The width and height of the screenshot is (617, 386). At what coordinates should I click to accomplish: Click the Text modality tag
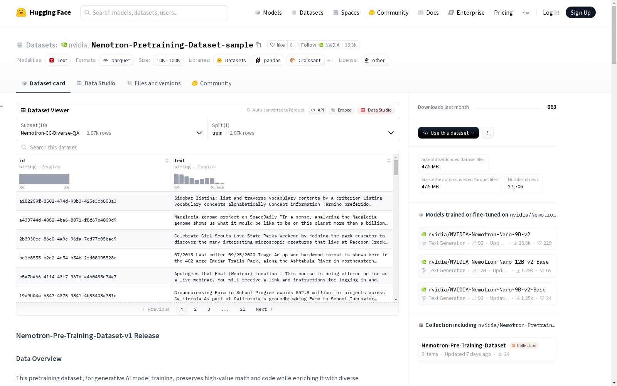tap(58, 60)
